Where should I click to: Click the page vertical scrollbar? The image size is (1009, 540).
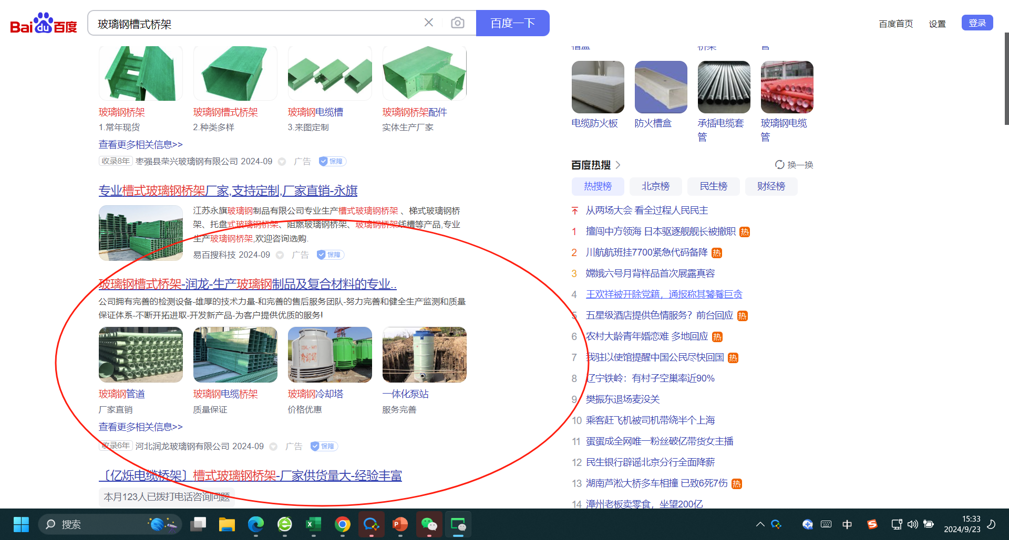point(1006,79)
